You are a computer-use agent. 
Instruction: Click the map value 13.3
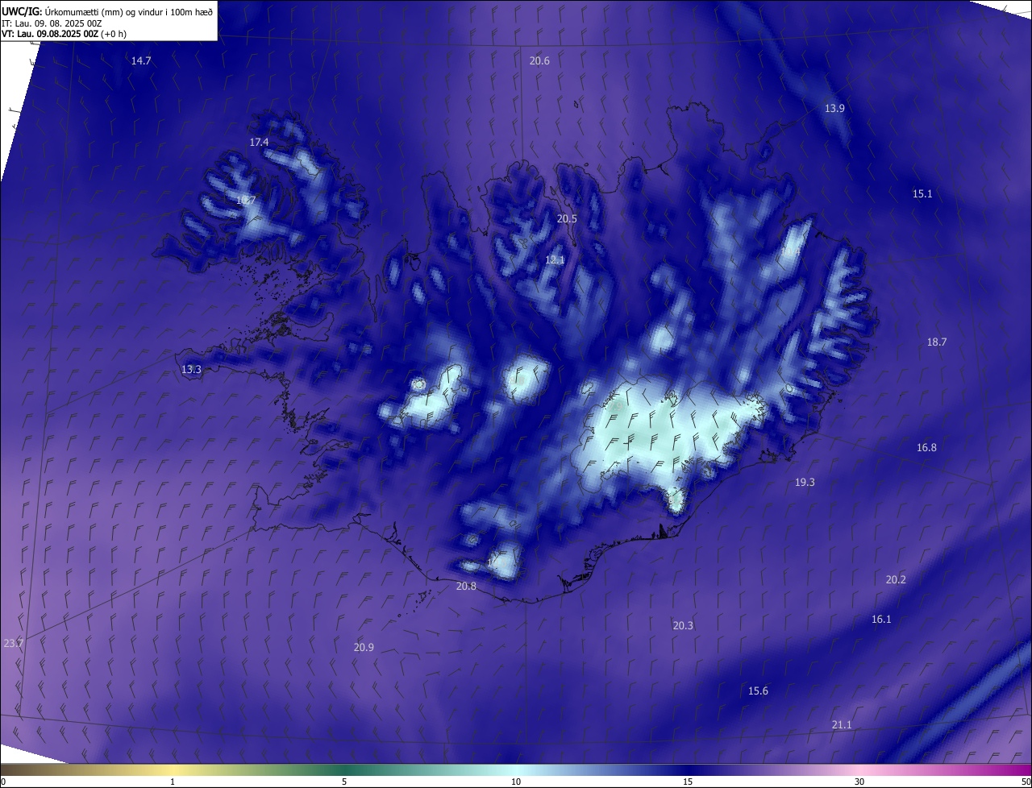point(191,369)
